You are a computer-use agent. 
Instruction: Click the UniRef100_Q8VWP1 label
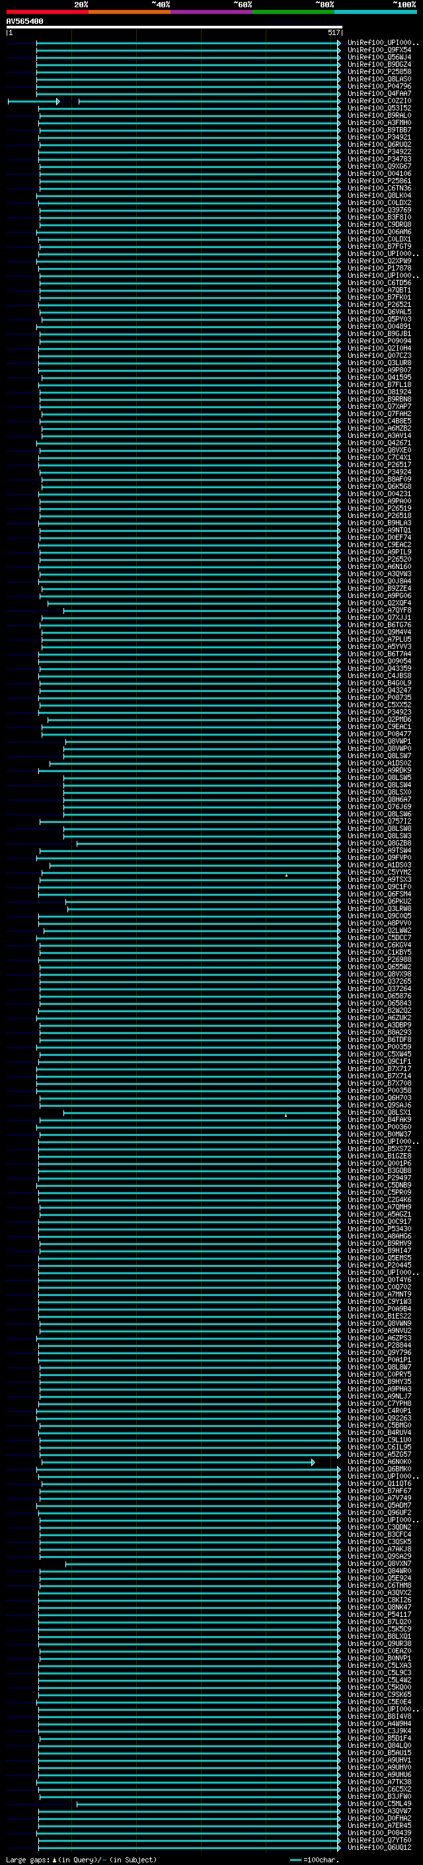(x=379, y=742)
